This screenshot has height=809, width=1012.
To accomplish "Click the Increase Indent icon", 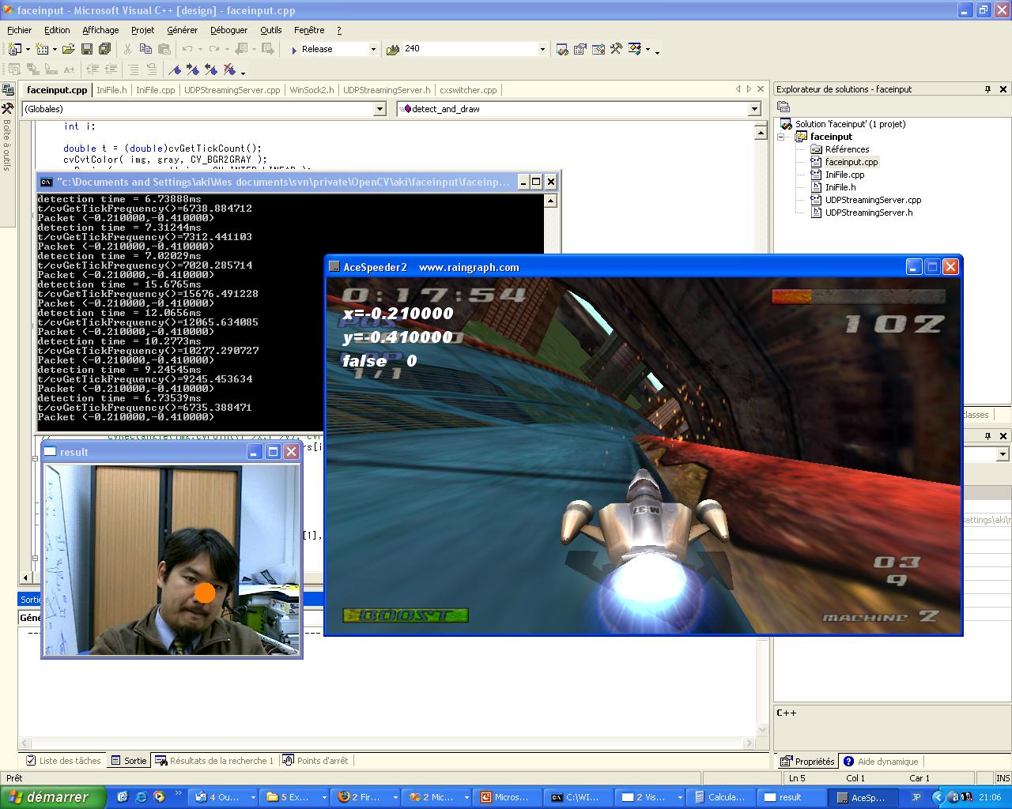I will coord(111,70).
